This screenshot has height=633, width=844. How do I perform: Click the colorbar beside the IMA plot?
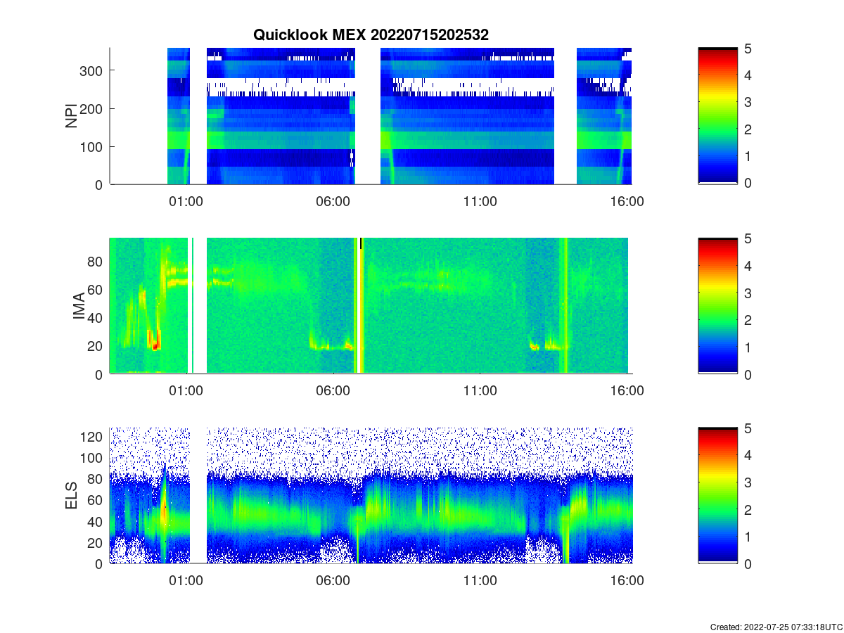tap(717, 306)
